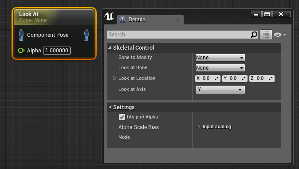Open the Bone to Modify dropdown
The image size is (299, 169).
point(220,58)
